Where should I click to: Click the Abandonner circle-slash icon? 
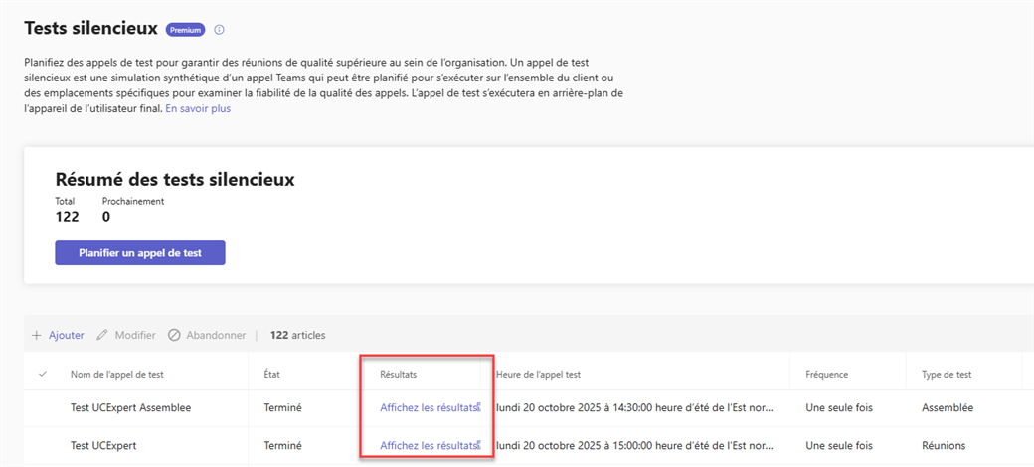pyautogui.click(x=174, y=336)
